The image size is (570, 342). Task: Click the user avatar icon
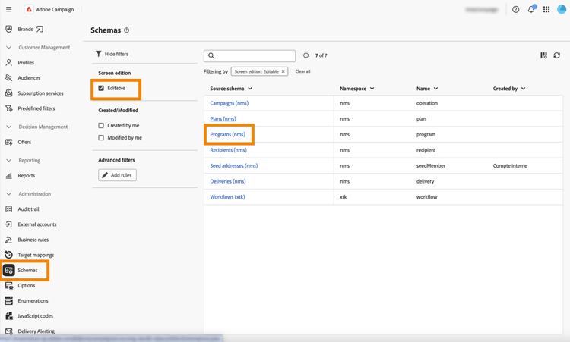[x=562, y=9]
